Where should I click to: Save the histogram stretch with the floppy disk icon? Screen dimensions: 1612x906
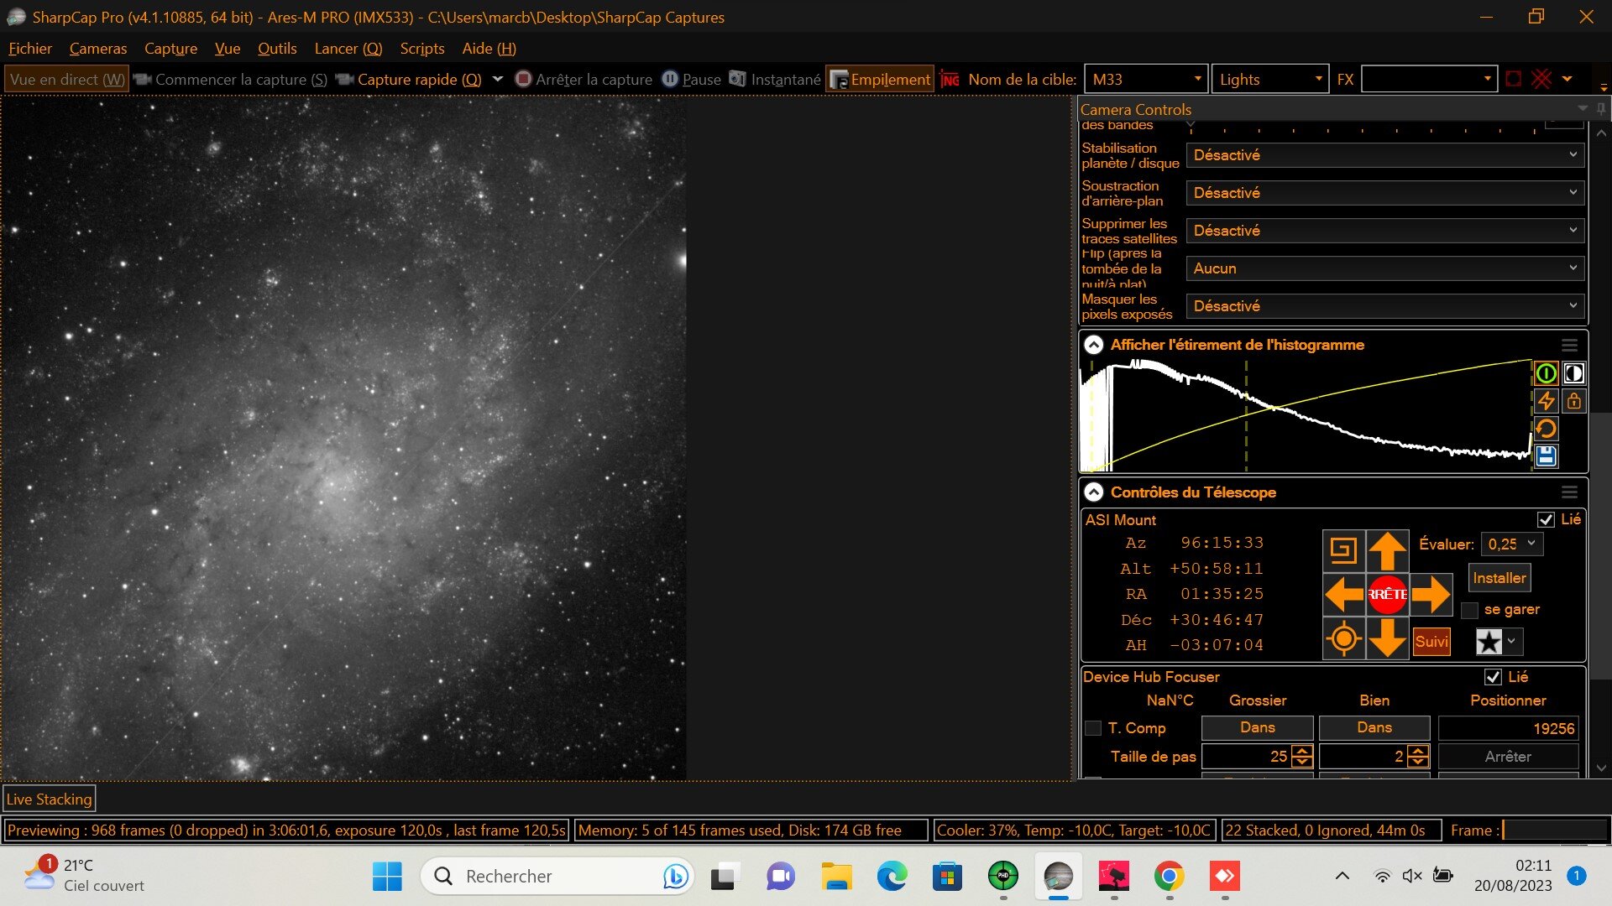pos(1546,456)
